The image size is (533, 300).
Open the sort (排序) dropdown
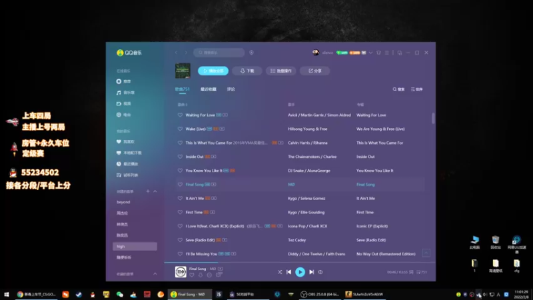[x=417, y=89]
